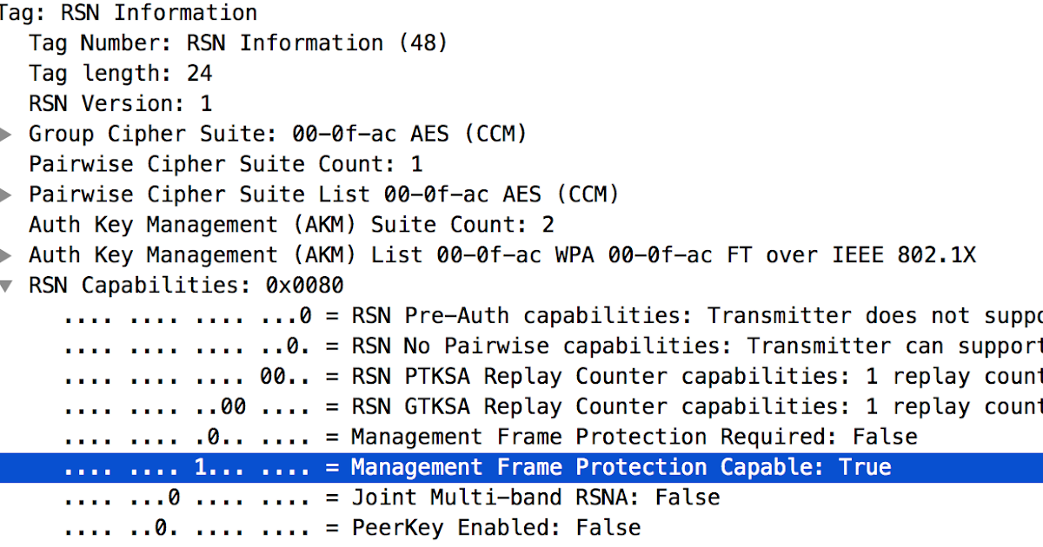Select the RSN No Pairwise capabilities line
Viewport: 1043px width, 547px height.
(608, 346)
